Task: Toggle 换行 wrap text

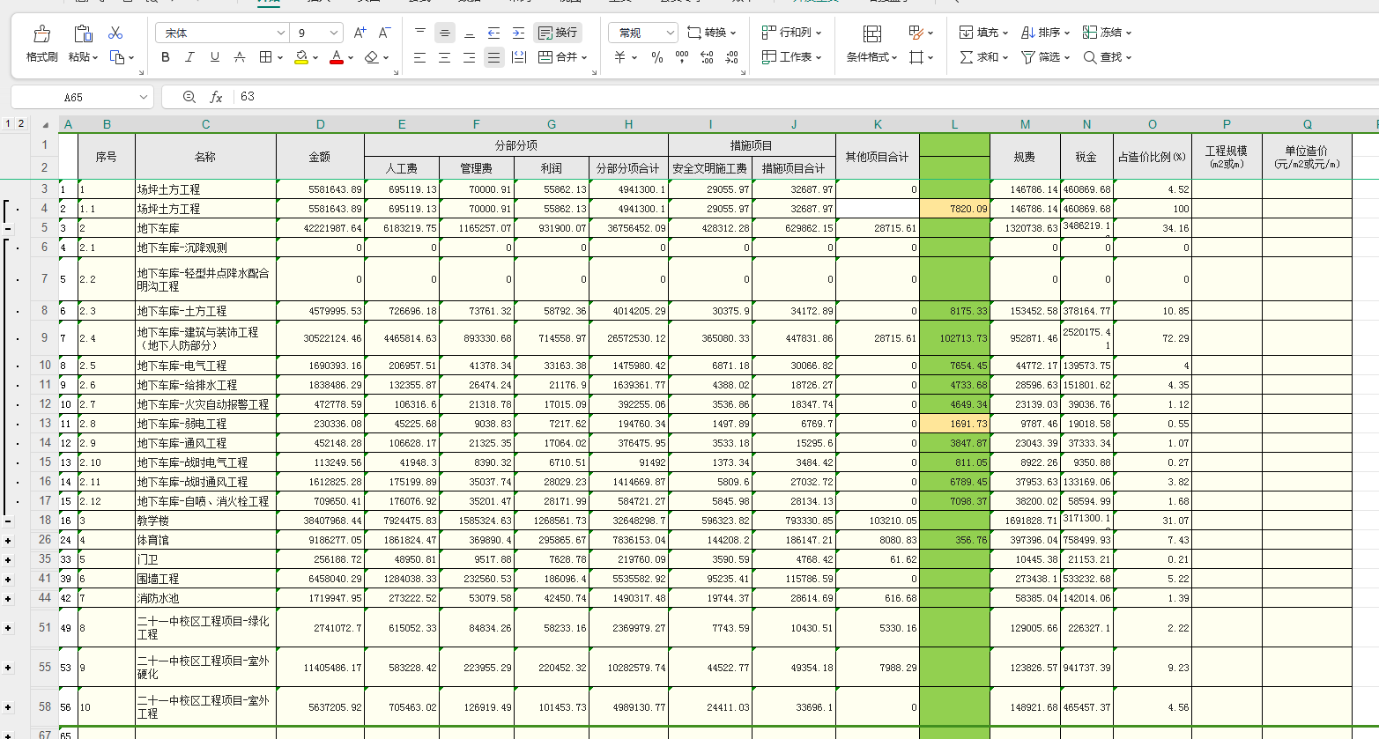Action: tap(558, 33)
